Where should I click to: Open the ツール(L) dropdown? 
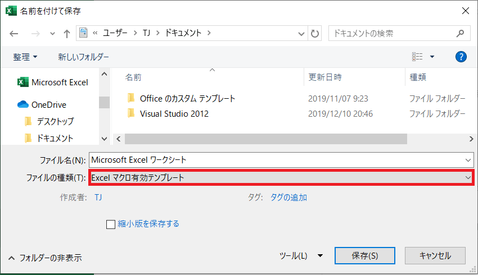click(301, 255)
